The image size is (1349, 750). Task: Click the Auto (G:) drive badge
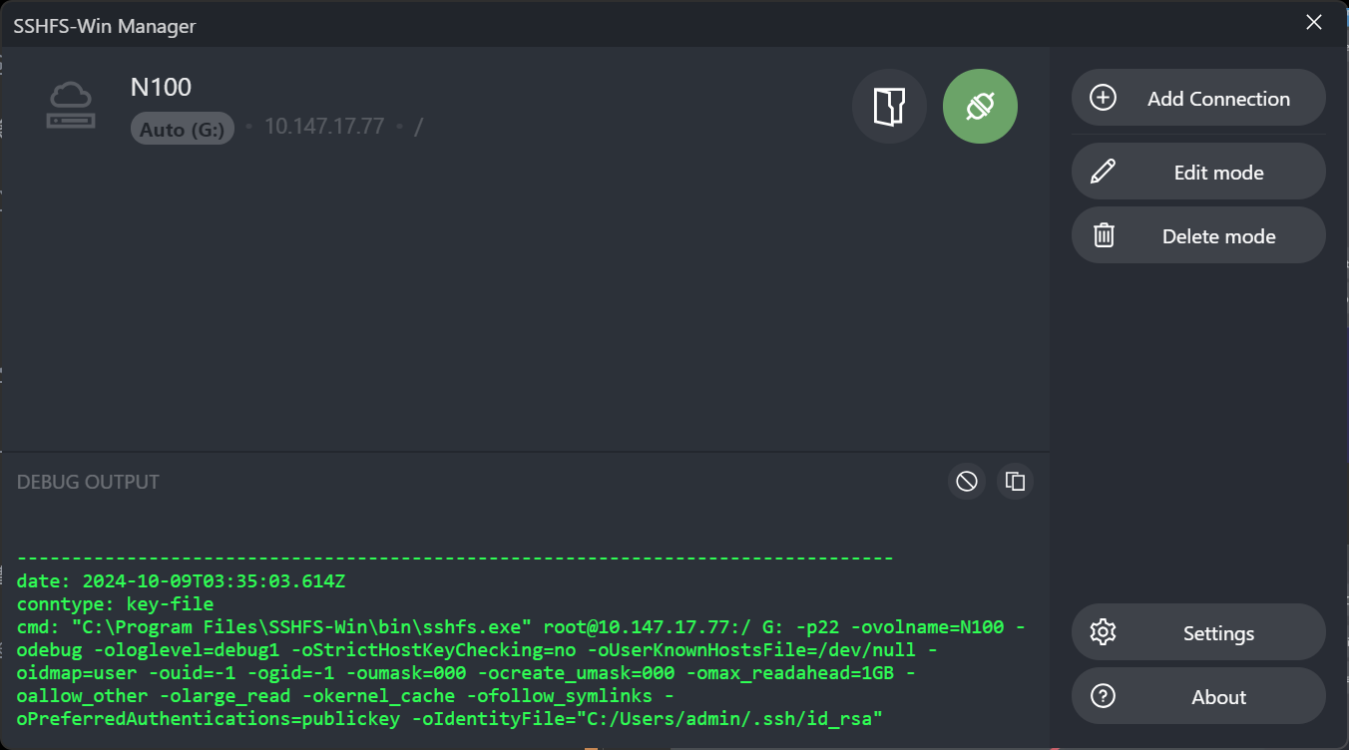pos(183,128)
